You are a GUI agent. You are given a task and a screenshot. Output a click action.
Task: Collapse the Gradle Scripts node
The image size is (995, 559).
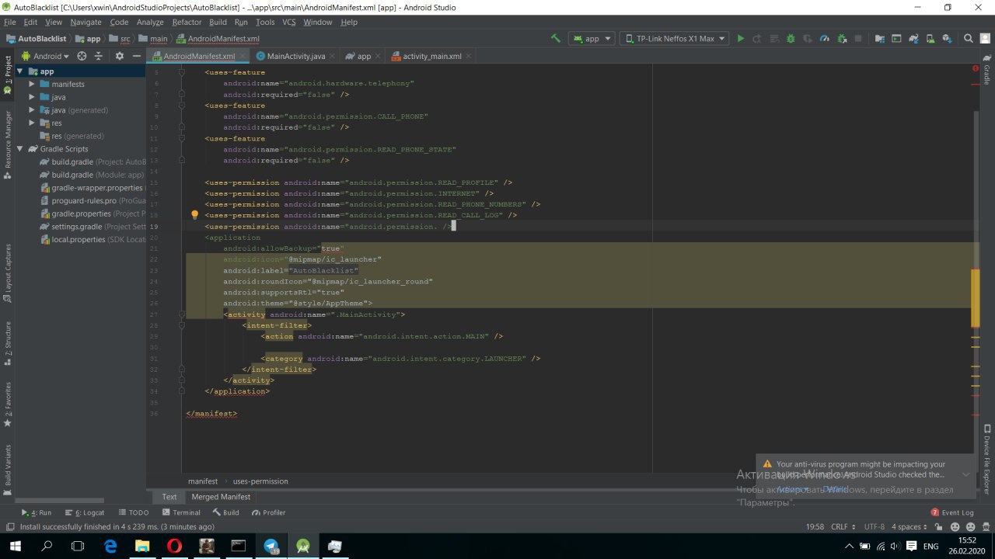click(x=21, y=149)
